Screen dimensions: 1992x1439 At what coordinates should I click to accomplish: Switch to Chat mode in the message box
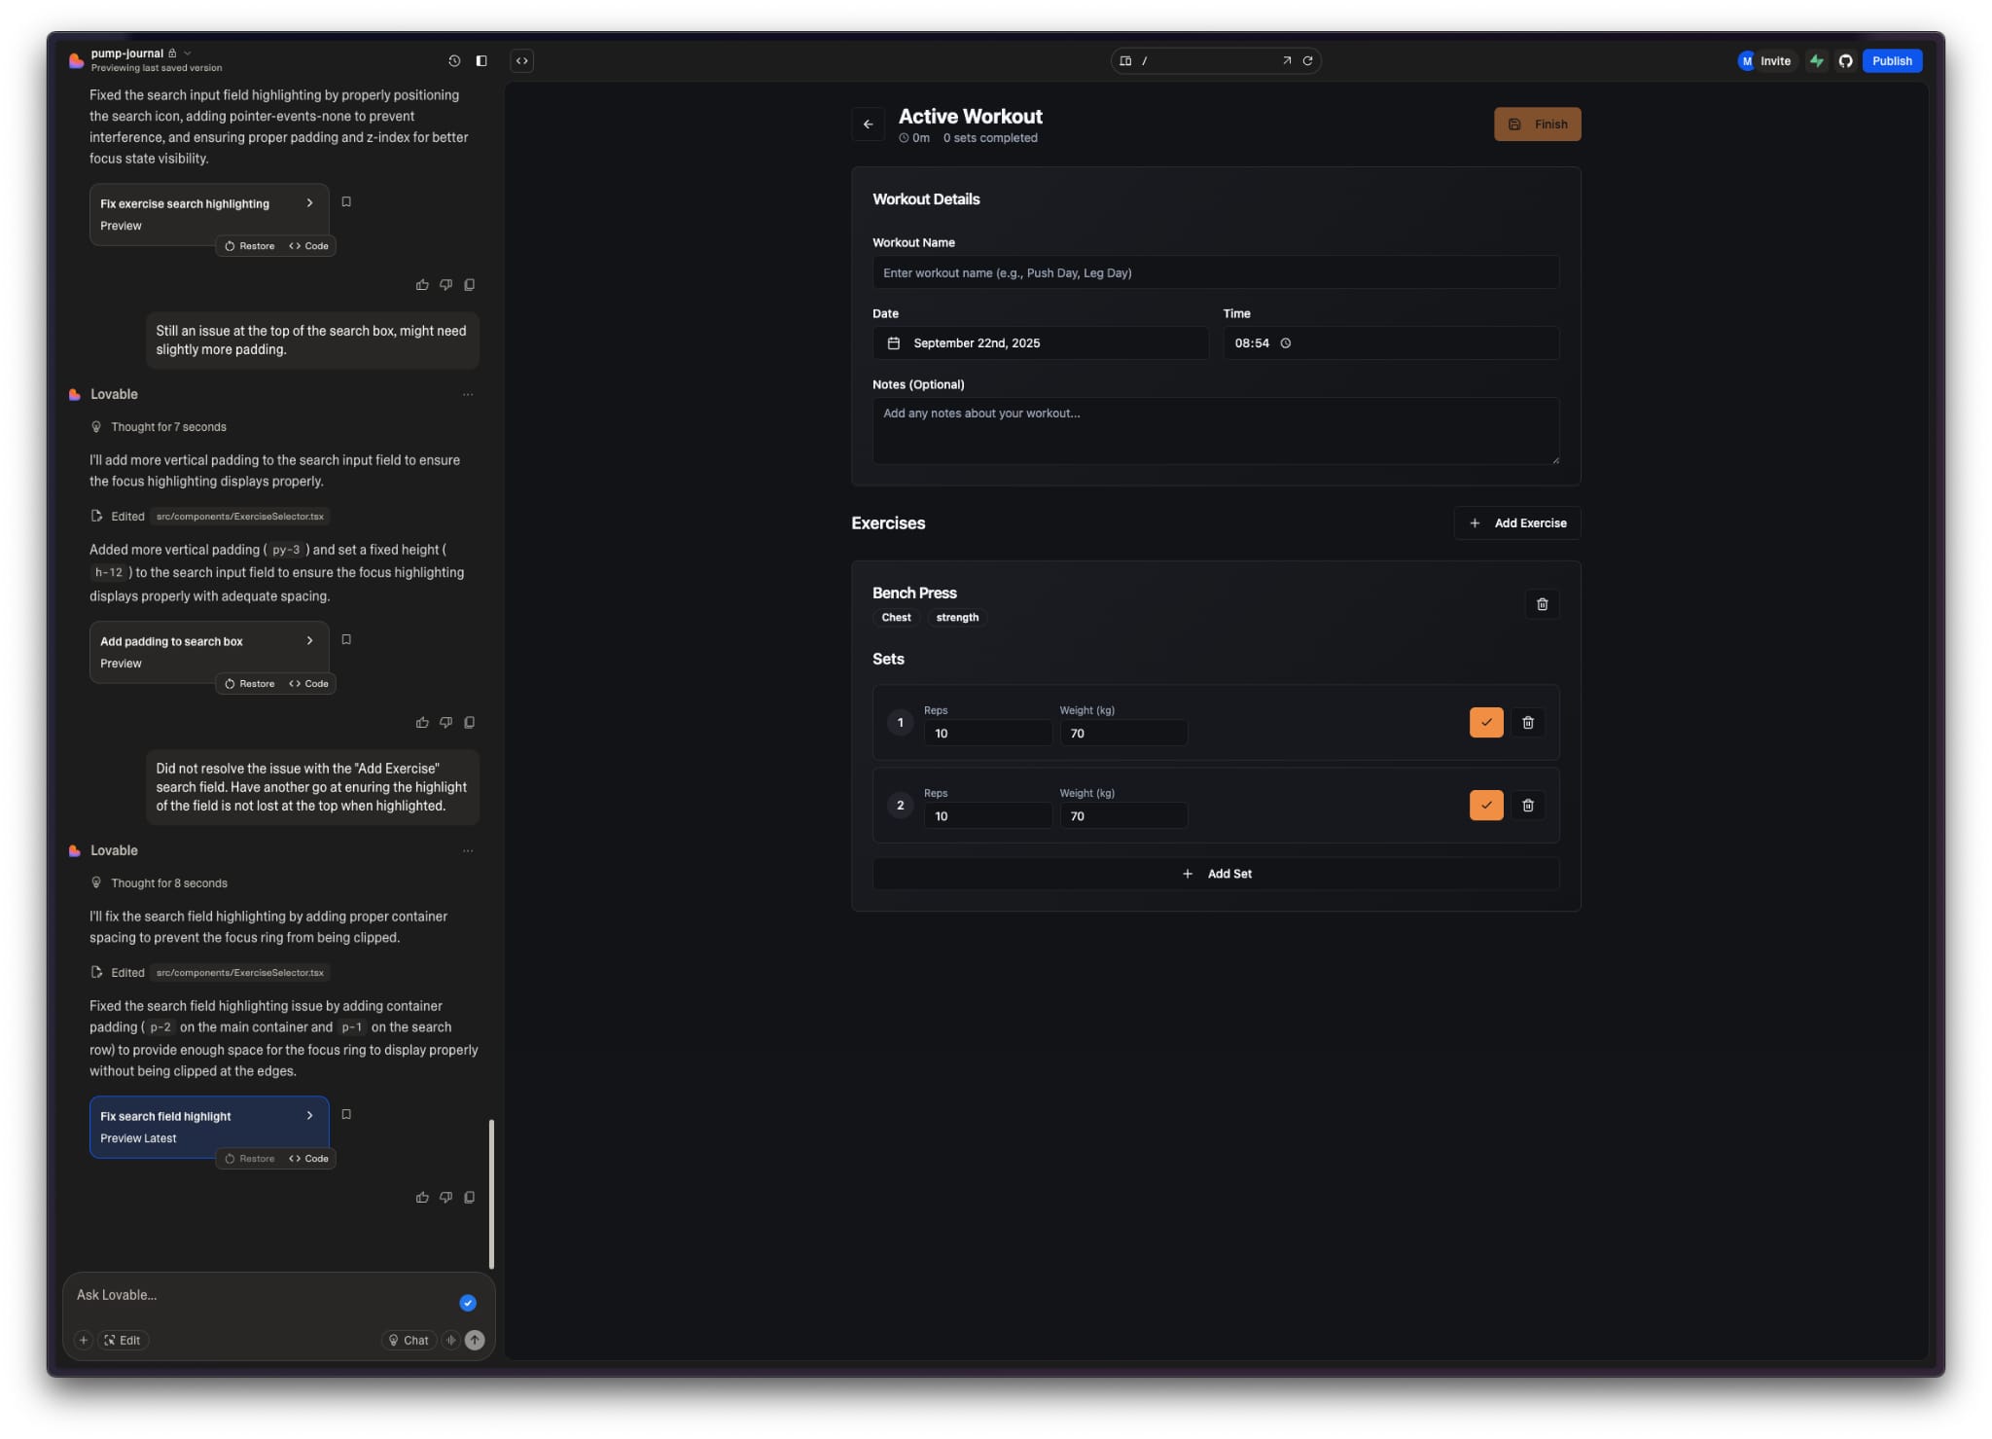pyautogui.click(x=409, y=1340)
